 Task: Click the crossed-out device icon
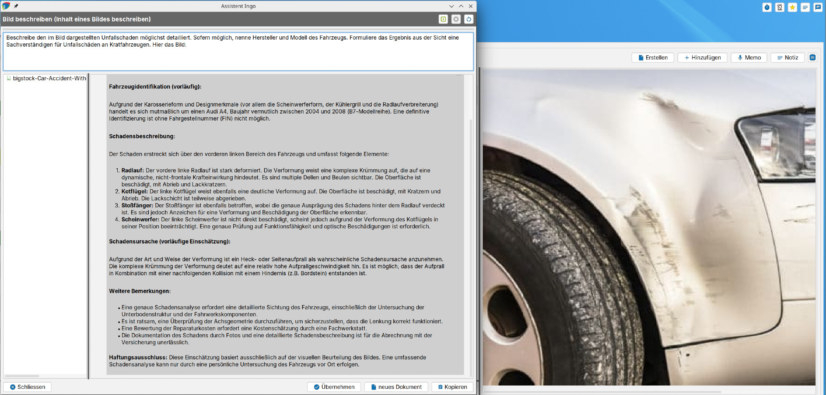tap(780, 7)
